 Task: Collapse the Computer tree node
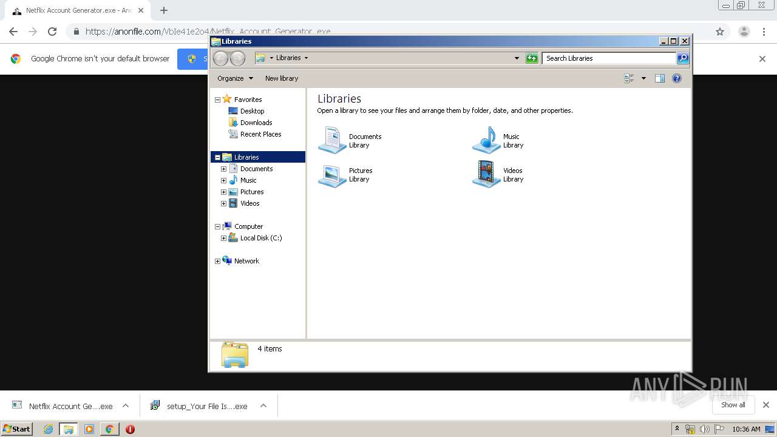[x=217, y=226]
